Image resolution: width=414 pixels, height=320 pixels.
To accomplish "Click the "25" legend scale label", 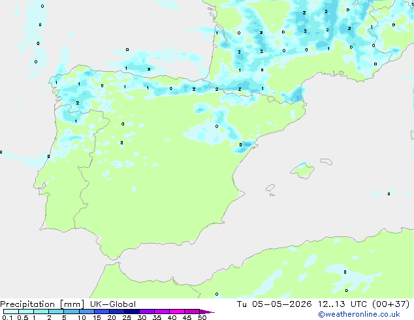I will (x=127, y=317).
